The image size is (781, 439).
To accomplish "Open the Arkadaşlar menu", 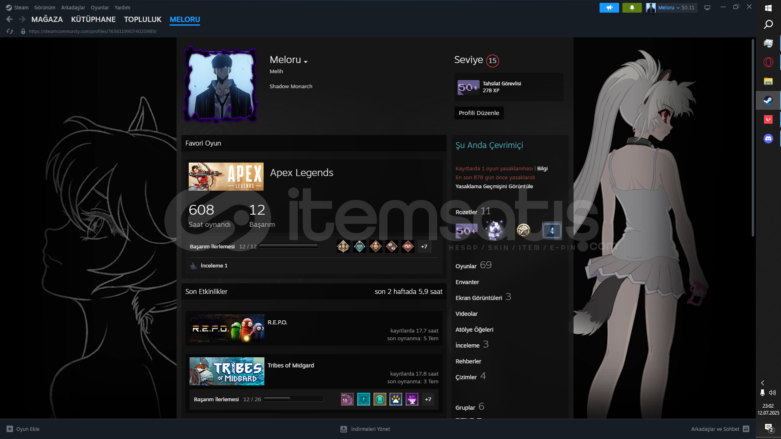I will [73, 8].
